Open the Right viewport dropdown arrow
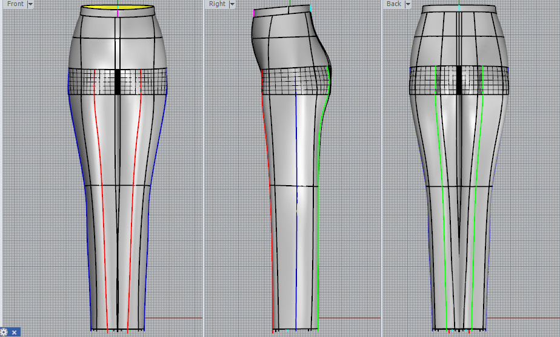Viewport: 560px width, 337px height. [x=232, y=4]
